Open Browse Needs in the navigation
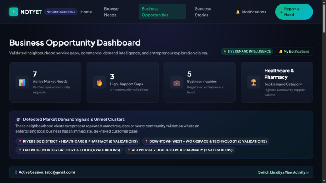This screenshot has height=183, width=326. [111, 12]
